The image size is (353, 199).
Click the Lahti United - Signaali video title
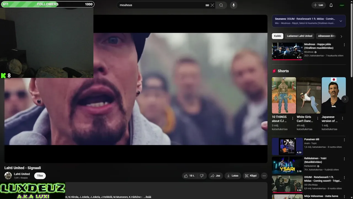pyautogui.click(x=23, y=168)
